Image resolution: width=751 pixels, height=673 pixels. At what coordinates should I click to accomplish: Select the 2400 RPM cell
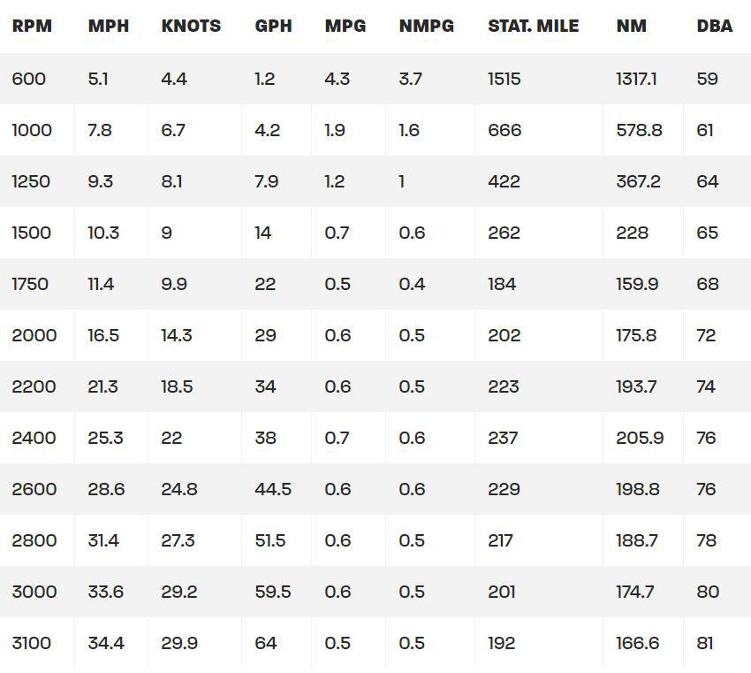[x=34, y=438]
